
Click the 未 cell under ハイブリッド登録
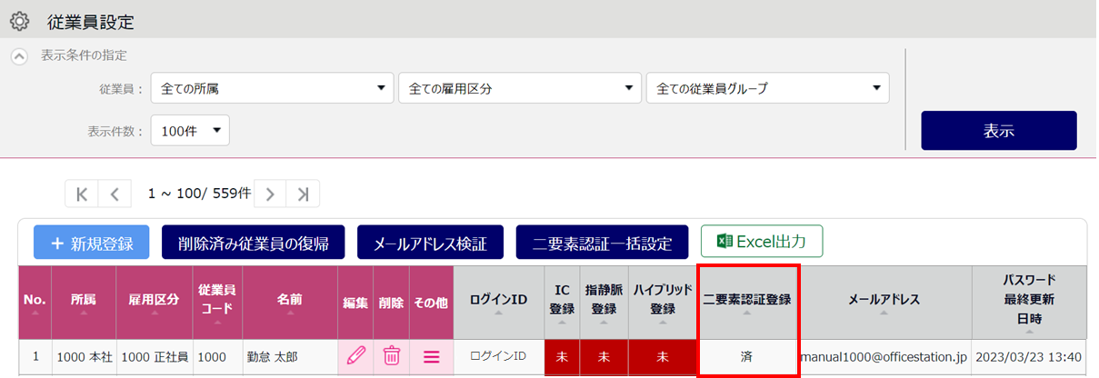click(x=662, y=356)
